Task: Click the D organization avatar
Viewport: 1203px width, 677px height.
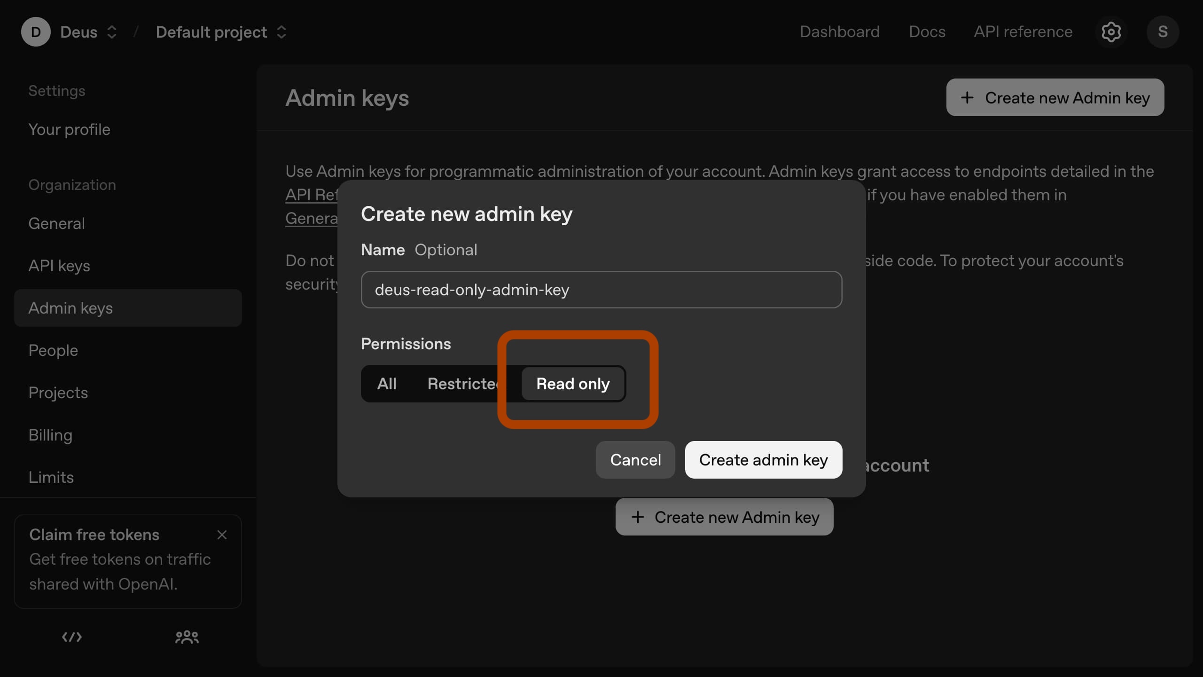Action: [36, 32]
